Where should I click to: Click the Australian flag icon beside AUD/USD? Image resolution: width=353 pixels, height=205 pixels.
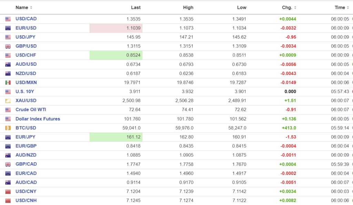pyautogui.click(x=8, y=64)
